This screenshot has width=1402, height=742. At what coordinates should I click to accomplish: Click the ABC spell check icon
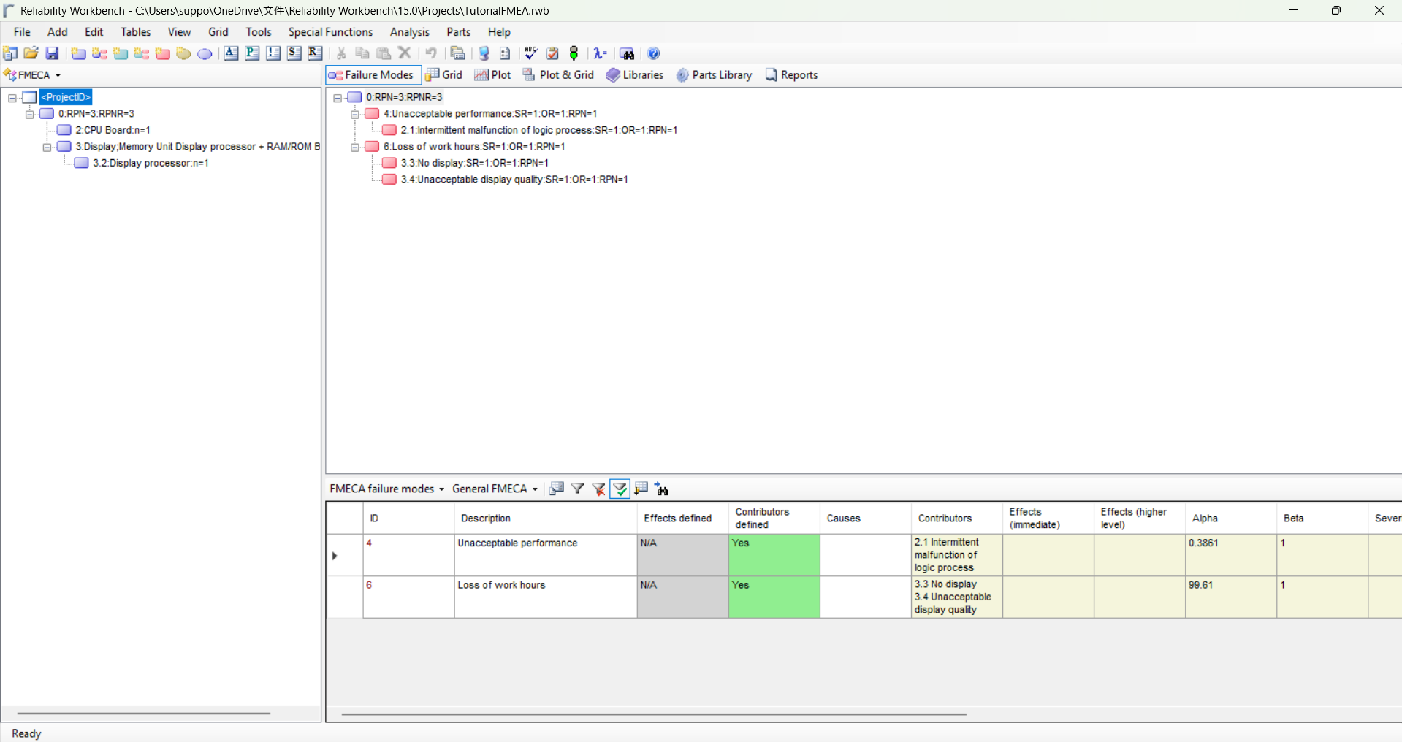click(531, 53)
